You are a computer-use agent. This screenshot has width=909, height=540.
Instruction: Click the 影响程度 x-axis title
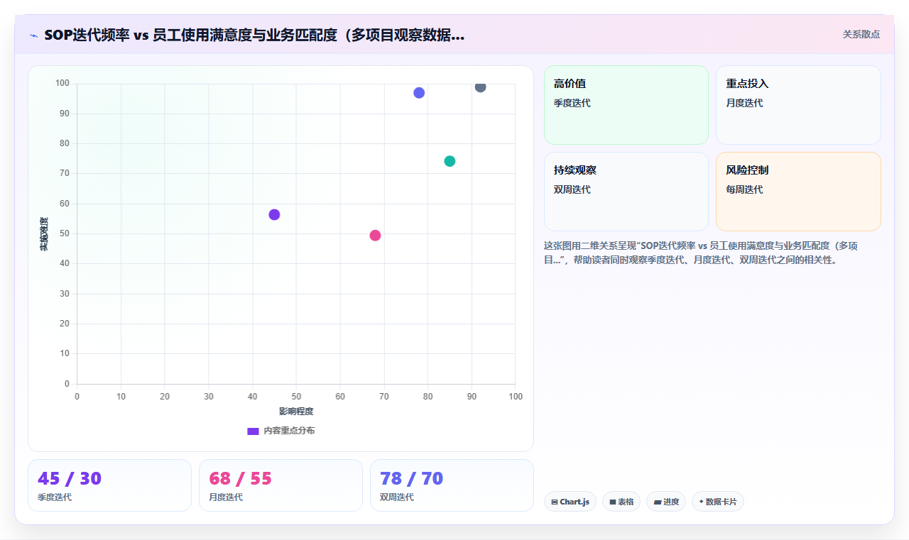pos(296,412)
